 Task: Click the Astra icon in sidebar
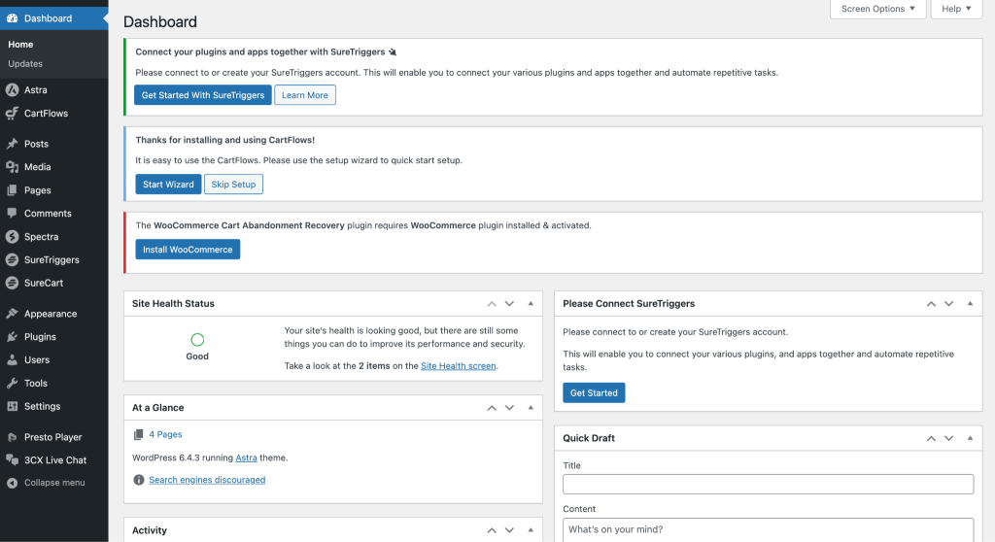[12, 90]
